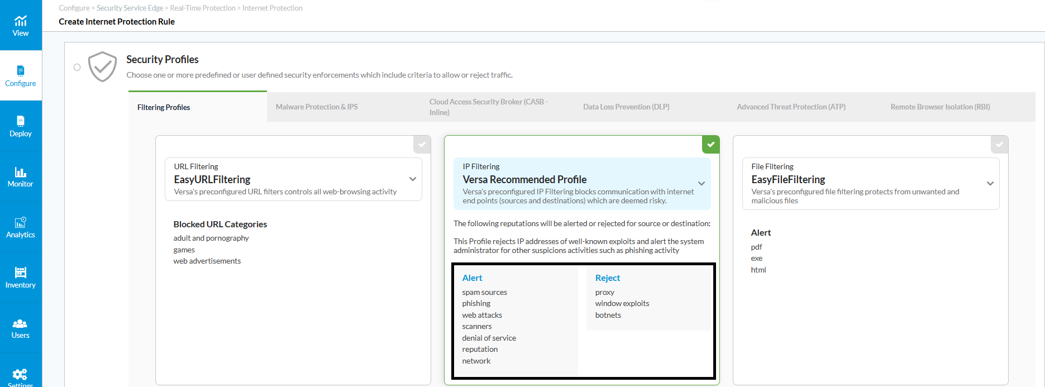Screen dimensions: 1045x387
Task: Click 'denial of service' in Alert list
Action: 489,338
